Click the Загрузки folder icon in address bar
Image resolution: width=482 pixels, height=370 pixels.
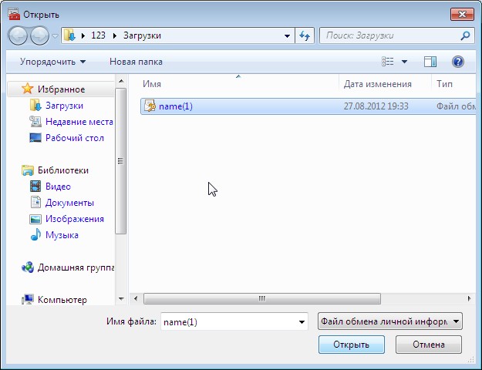69,35
